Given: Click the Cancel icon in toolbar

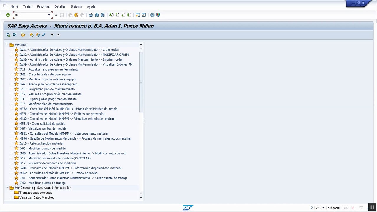Looking at the screenshot, I should [82, 15].
